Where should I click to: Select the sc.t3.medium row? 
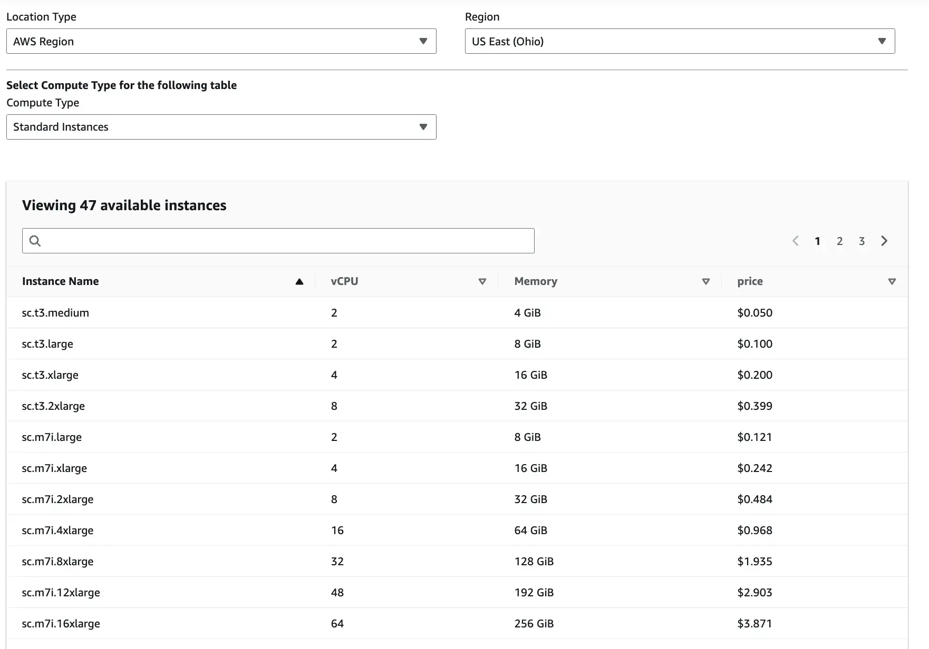click(x=55, y=313)
